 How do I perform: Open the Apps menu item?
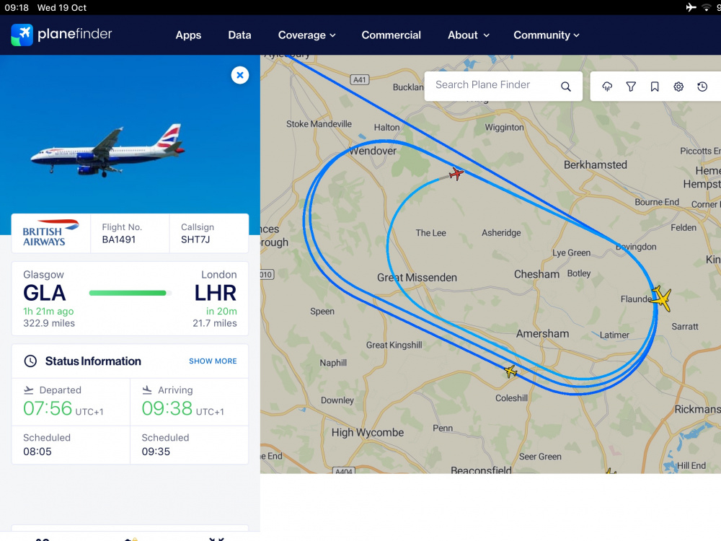coord(188,35)
